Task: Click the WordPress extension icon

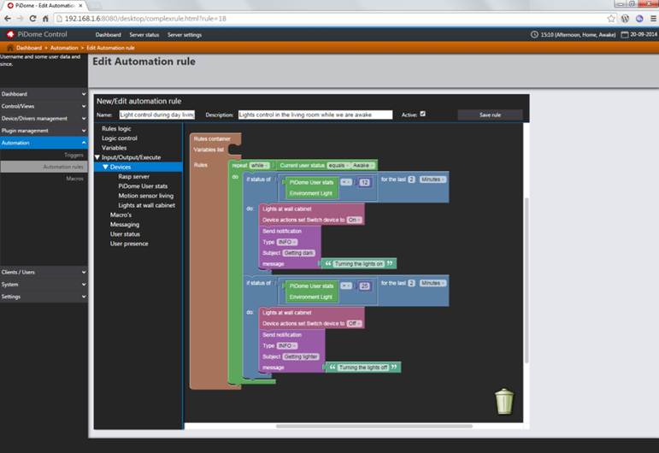Action: coord(625,18)
